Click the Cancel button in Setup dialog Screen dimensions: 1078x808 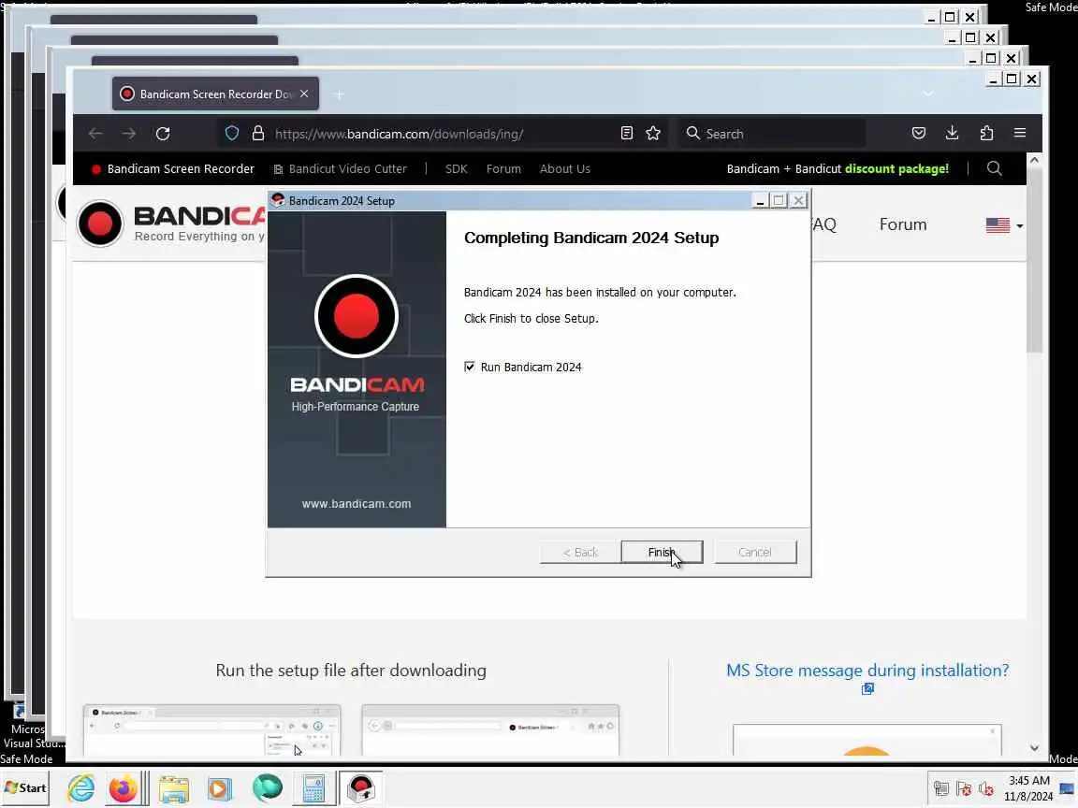(755, 552)
